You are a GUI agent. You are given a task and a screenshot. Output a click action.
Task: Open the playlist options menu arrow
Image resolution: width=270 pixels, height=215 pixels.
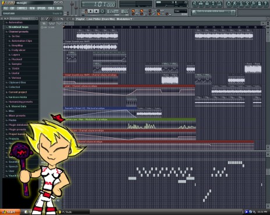coord(42,19)
